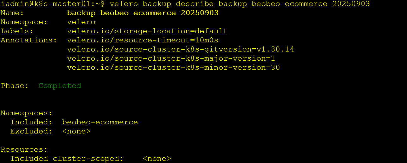Click the Included cluster-scoped <none> value
The height and width of the screenshot is (163, 407).
(x=157, y=159)
